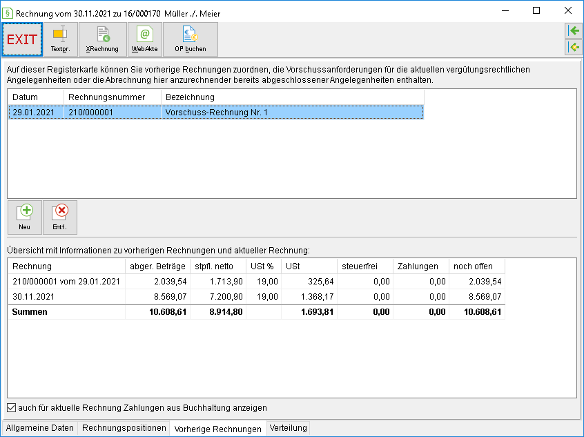Click the Bezeichnung column header

click(x=293, y=97)
